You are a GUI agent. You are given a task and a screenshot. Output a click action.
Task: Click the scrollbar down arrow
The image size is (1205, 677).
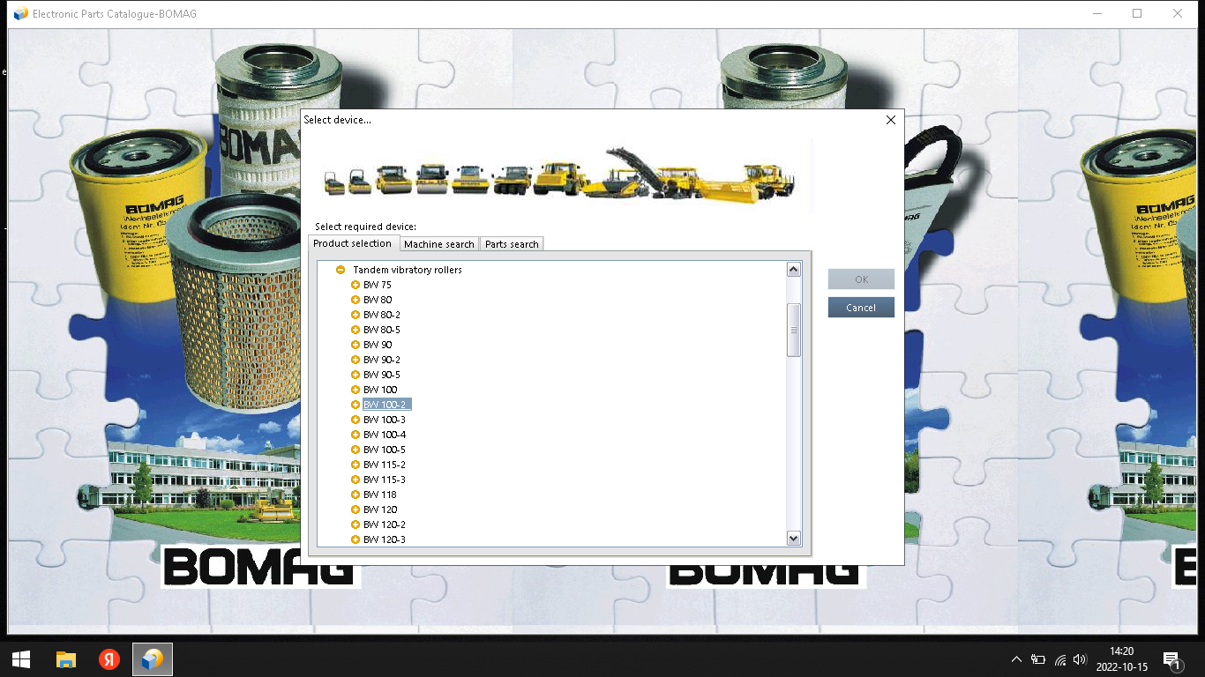793,539
